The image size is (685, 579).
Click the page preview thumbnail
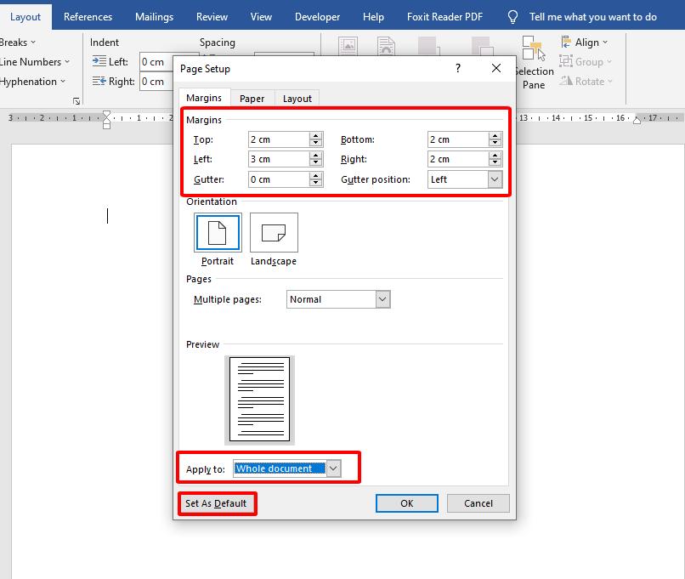point(260,399)
